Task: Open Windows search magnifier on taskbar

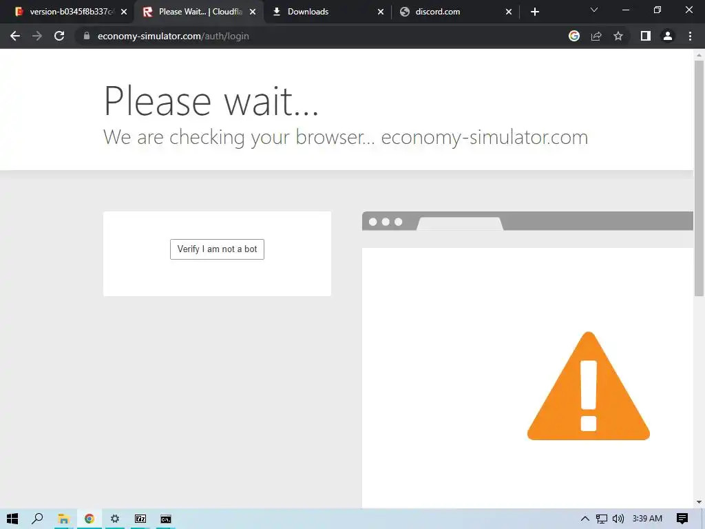Action: (37, 519)
